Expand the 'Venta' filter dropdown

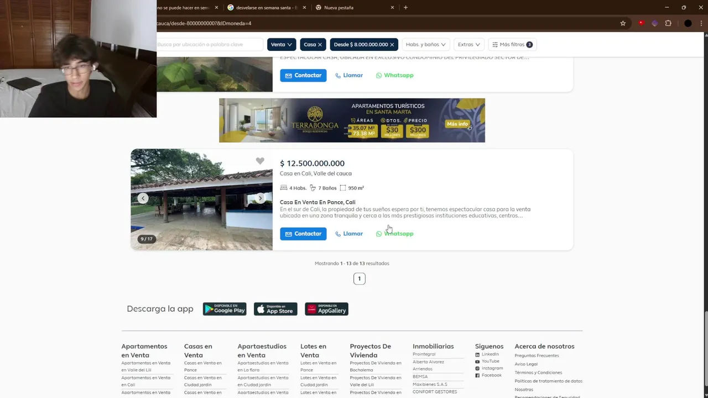point(282,45)
